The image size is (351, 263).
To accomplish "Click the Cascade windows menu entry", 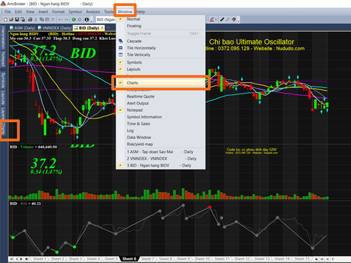I will [x=134, y=41].
